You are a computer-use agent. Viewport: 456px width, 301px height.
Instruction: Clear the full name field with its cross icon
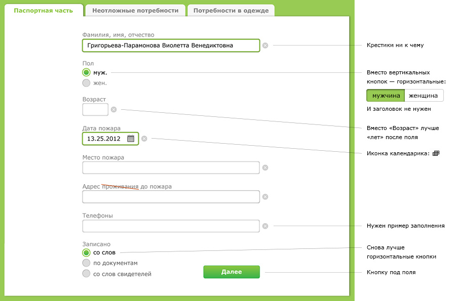[x=265, y=46]
